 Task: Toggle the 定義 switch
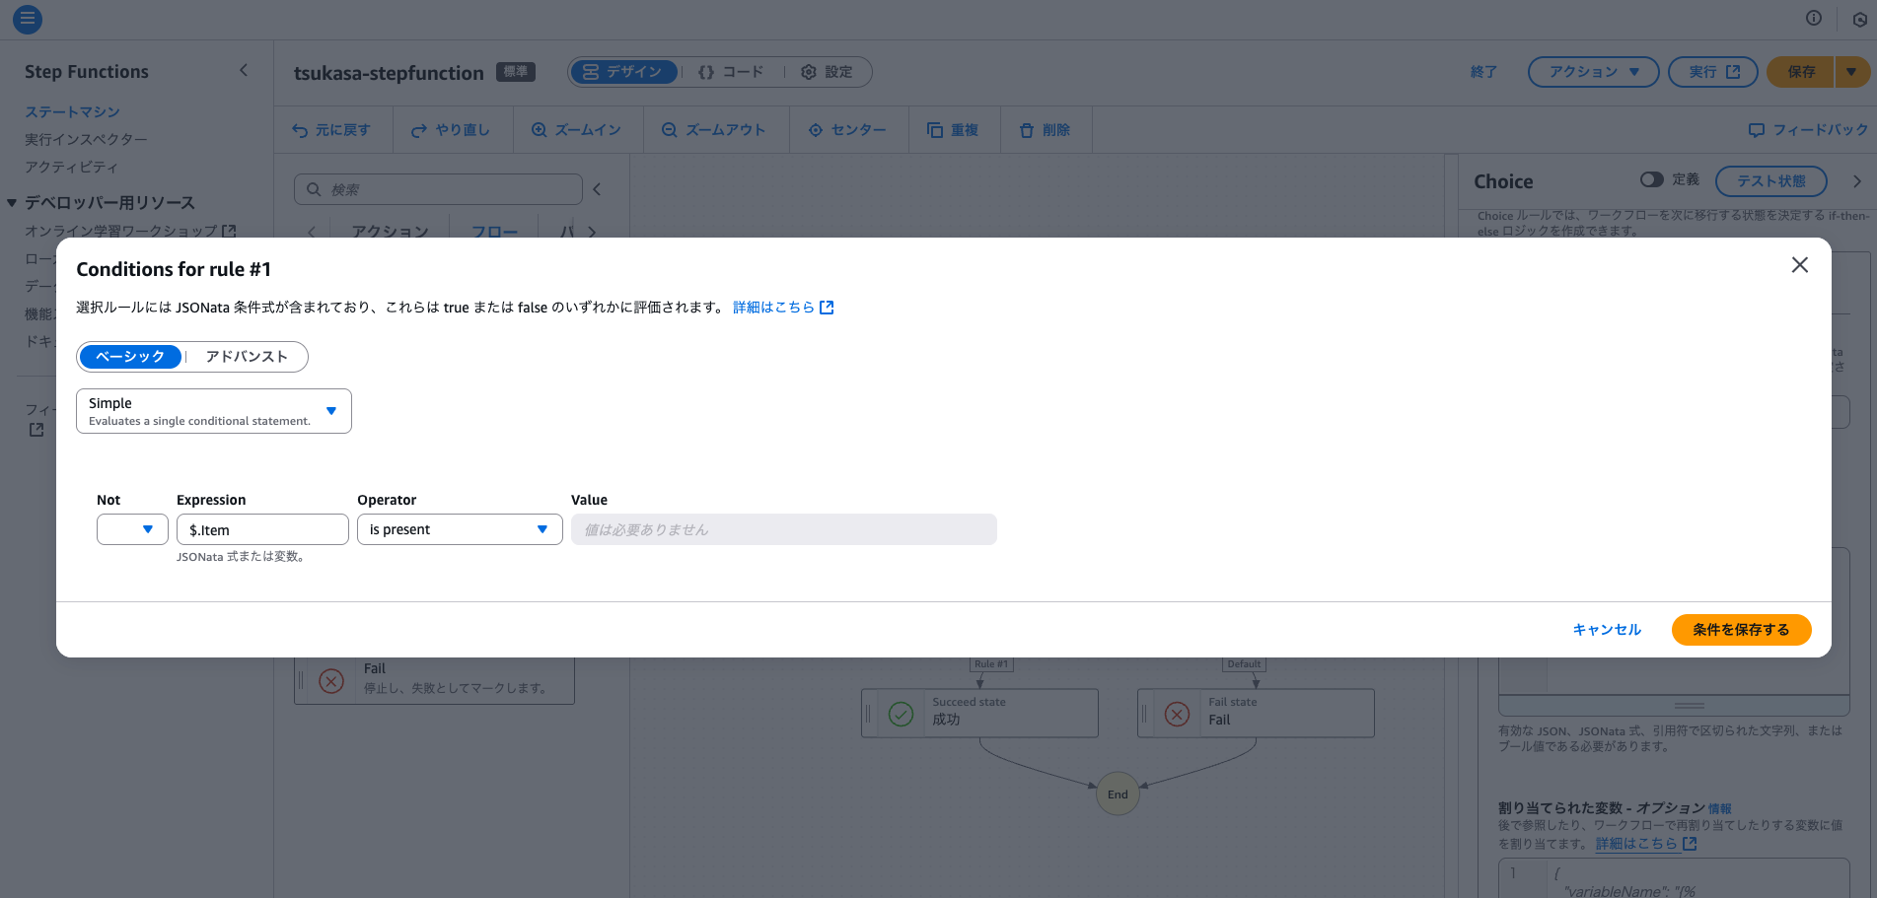tap(1651, 179)
